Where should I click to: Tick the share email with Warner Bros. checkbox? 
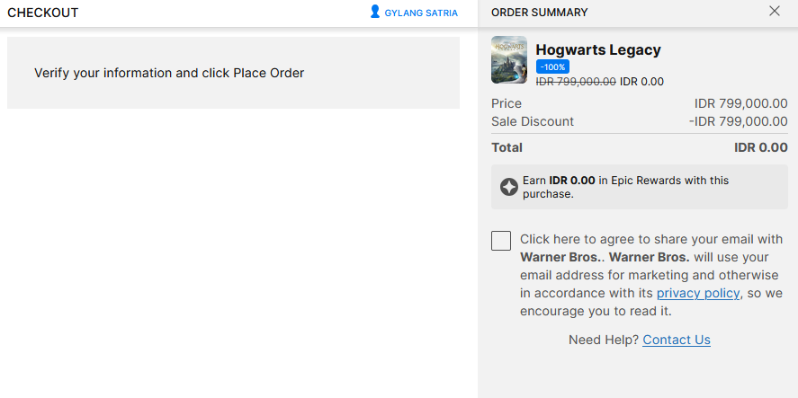pos(501,240)
